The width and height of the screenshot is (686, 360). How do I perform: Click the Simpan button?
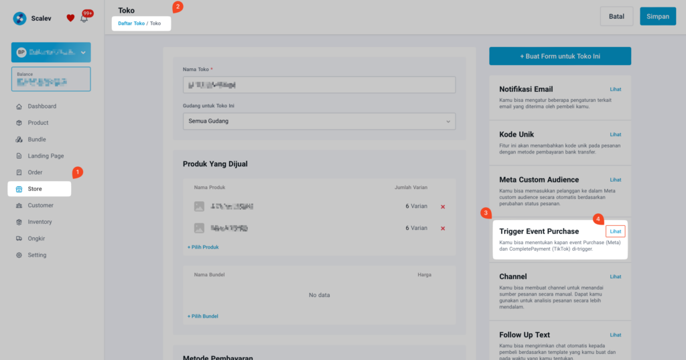(x=658, y=16)
